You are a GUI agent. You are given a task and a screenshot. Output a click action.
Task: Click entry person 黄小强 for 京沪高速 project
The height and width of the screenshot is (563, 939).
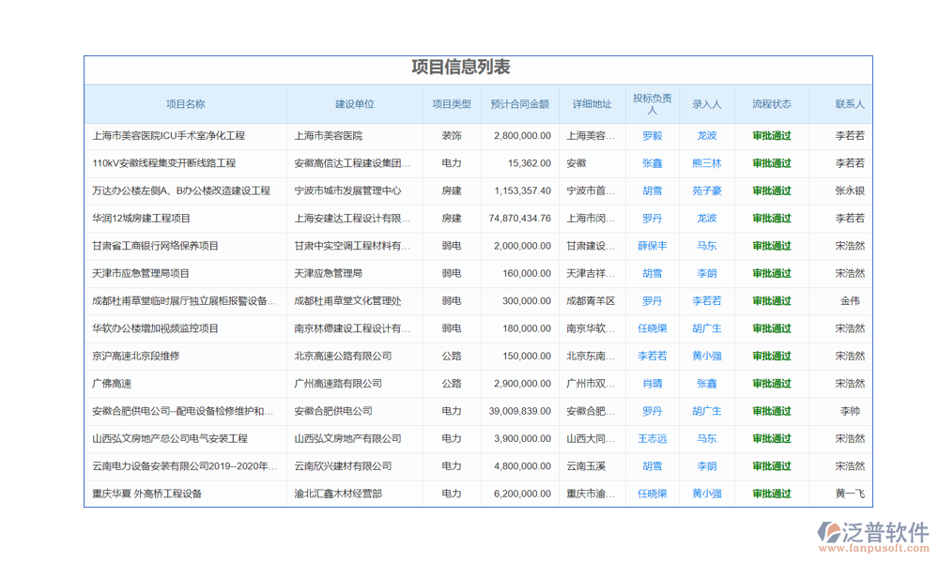706,356
